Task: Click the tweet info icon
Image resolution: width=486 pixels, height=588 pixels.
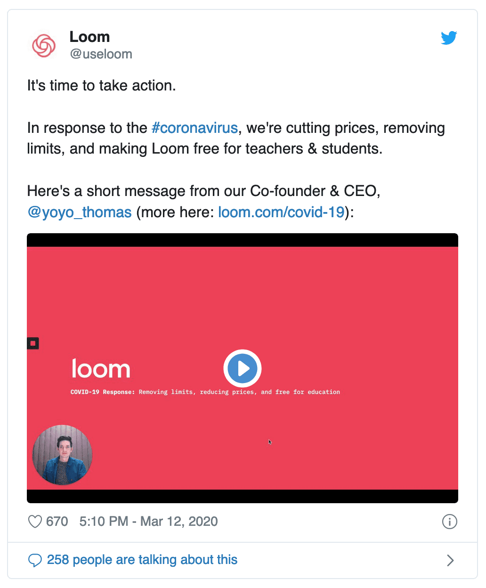Action: (x=450, y=522)
